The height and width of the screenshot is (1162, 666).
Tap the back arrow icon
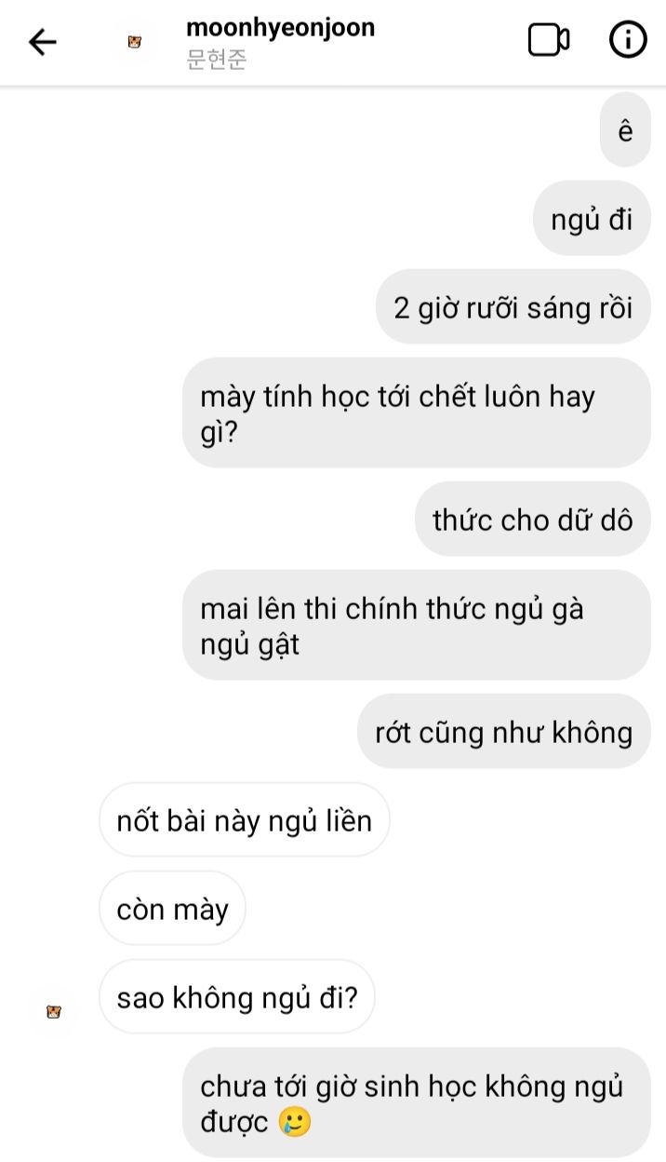coord(43,42)
